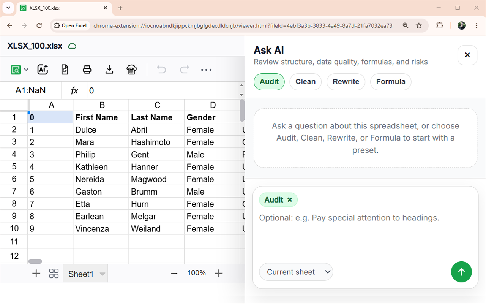Select column B header

click(102, 105)
